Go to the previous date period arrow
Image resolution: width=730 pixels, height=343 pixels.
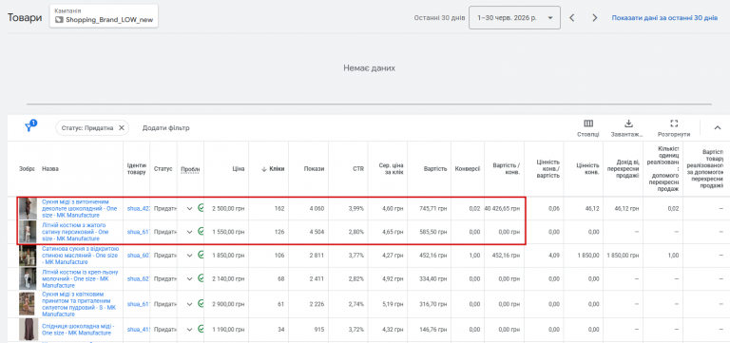click(572, 18)
